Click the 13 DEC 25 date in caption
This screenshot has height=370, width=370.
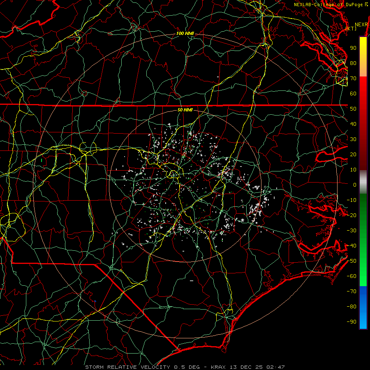pyautogui.click(x=246, y=367)
